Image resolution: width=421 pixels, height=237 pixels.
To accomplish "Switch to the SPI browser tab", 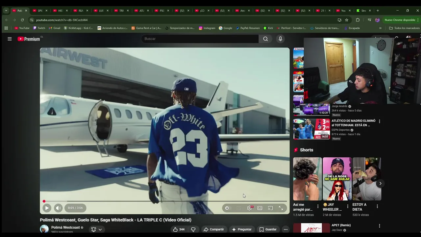I will [39, 11].
